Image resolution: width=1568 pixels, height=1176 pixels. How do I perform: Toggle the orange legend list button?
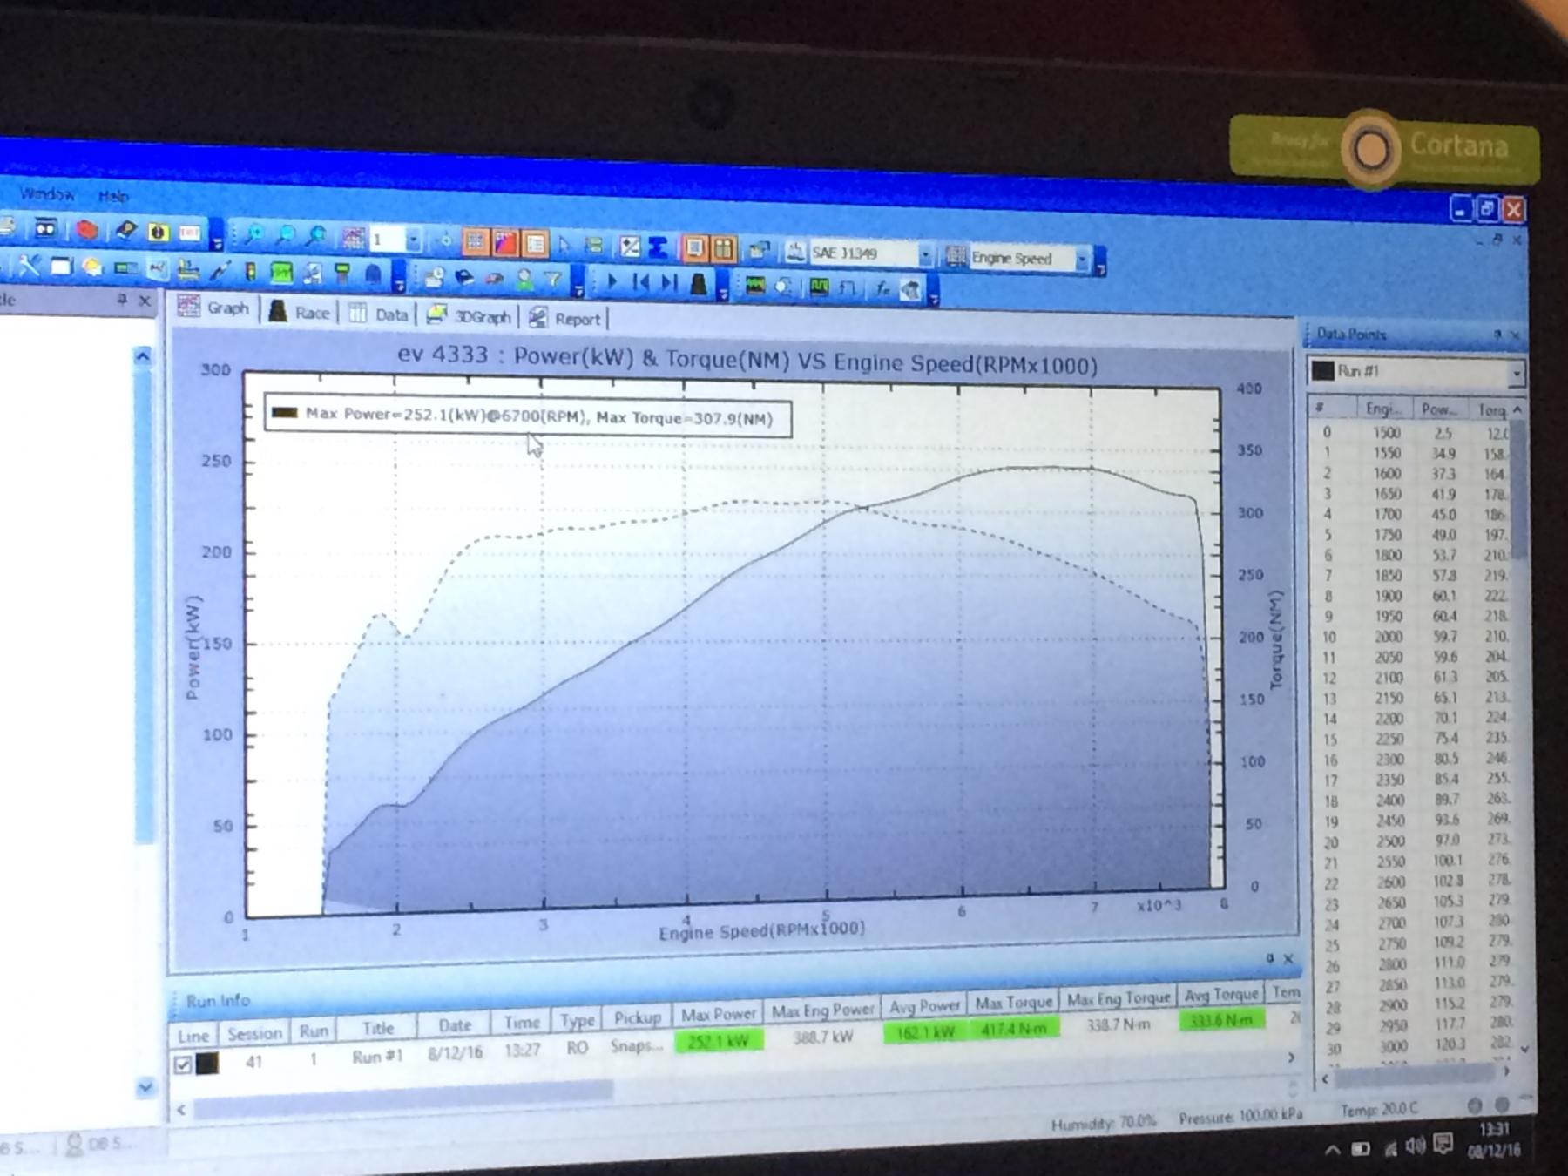(535, 243)
